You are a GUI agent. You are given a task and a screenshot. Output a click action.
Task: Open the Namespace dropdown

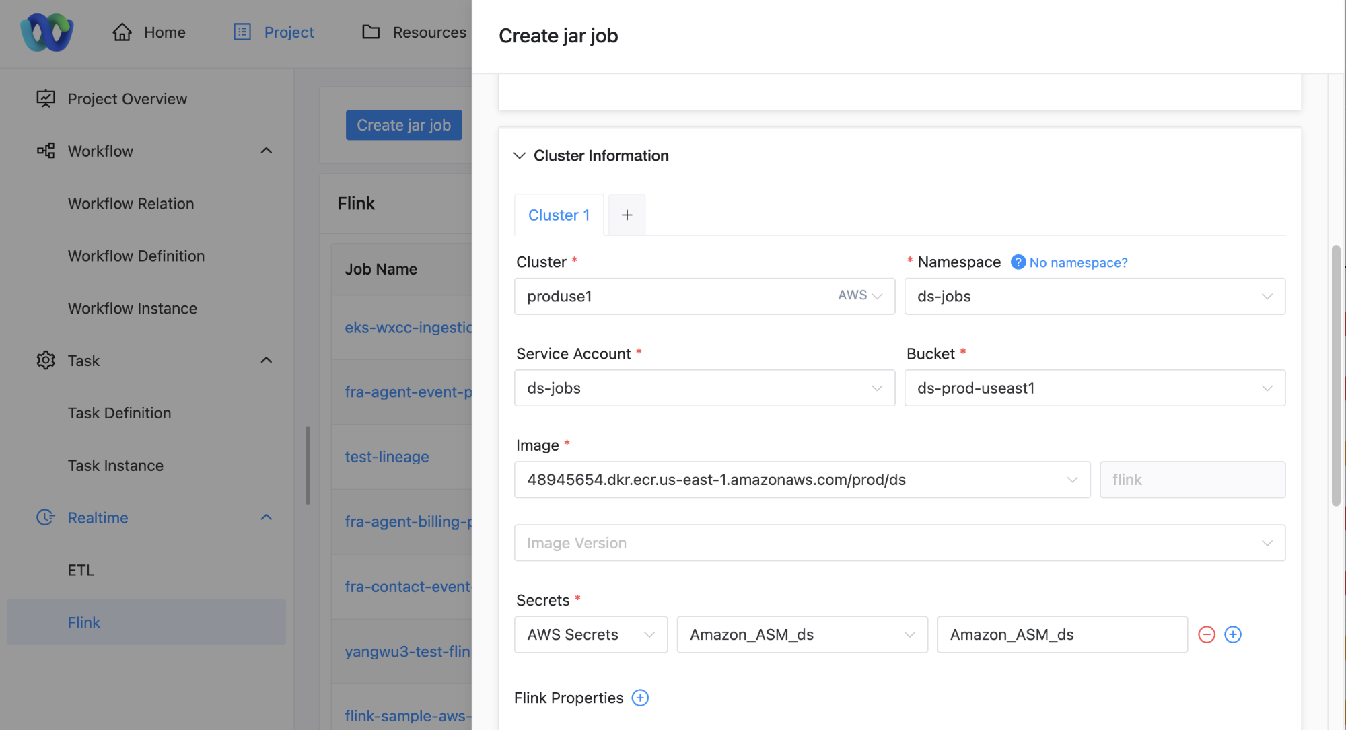coord(1094,296)
